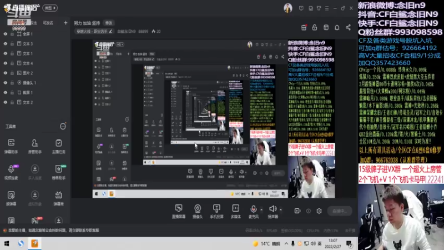This screenshot has width=444, height=250.
Task: Click the user avatar in title bar
Action: 288,8
